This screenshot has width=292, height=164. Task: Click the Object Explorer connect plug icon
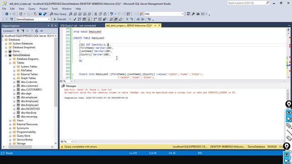pyautogui.click(x=18, y=31)
